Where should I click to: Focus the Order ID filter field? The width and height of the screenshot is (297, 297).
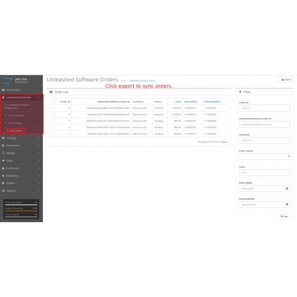pos(265,108)
